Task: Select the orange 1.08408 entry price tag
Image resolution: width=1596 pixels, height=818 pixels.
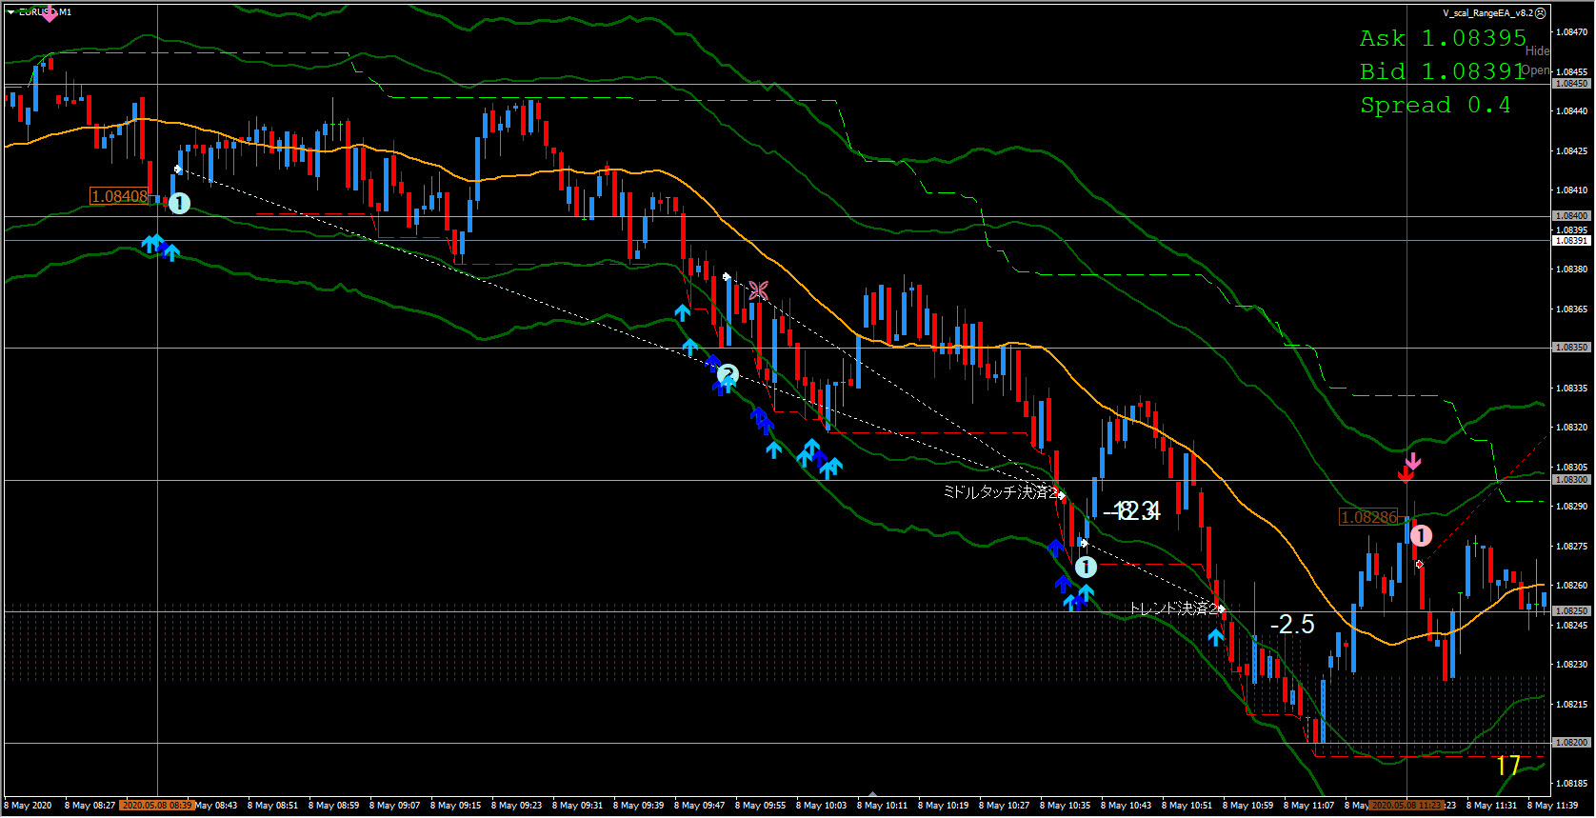Action: click(119, 196)
